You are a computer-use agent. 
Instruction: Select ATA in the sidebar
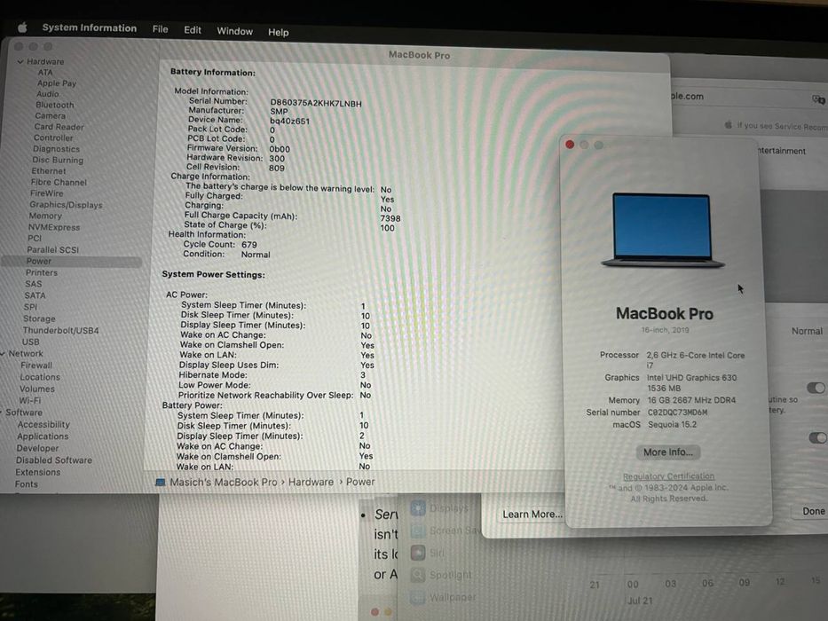click(45, 73)
